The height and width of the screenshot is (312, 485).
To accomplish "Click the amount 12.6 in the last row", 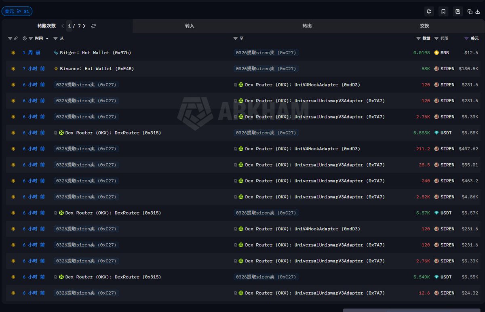I will pyautogui.click(x=424, y=293).
